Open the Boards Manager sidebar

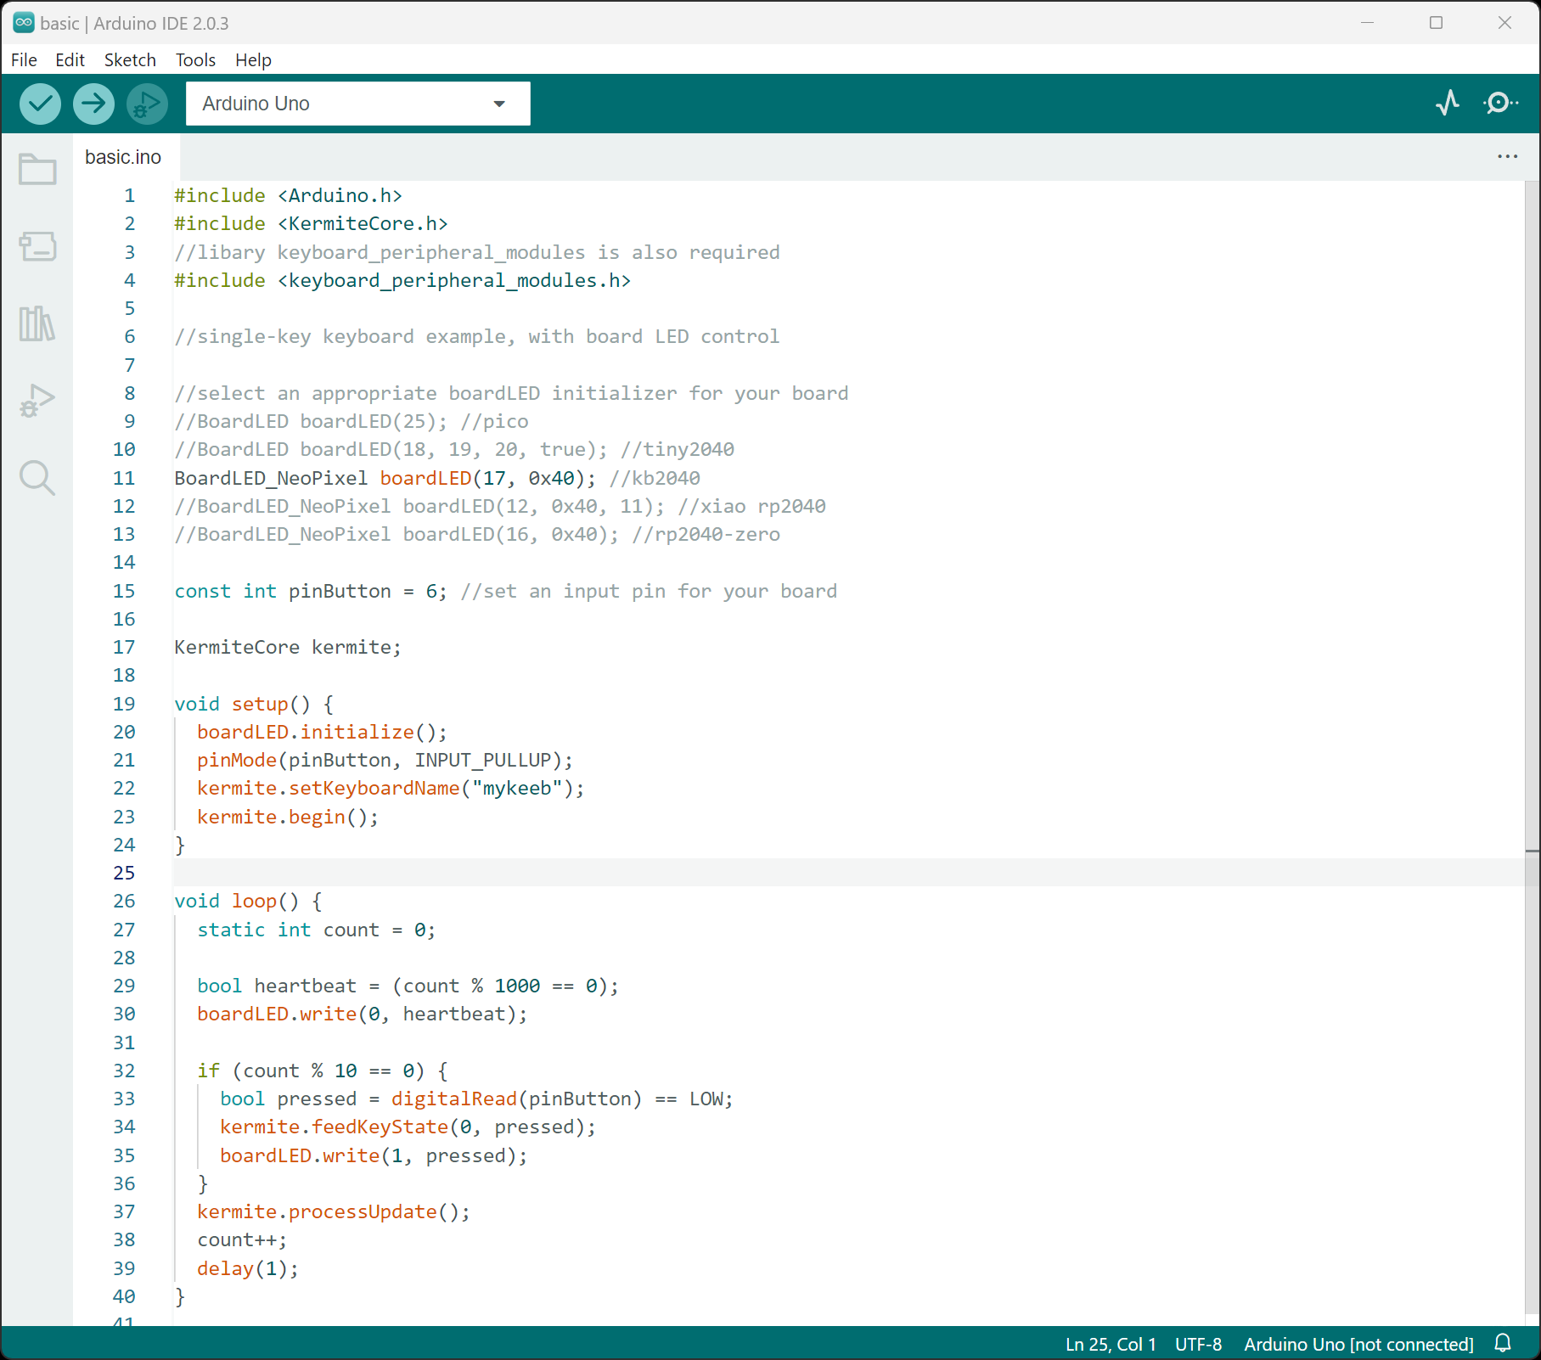[x=37, y=246]
